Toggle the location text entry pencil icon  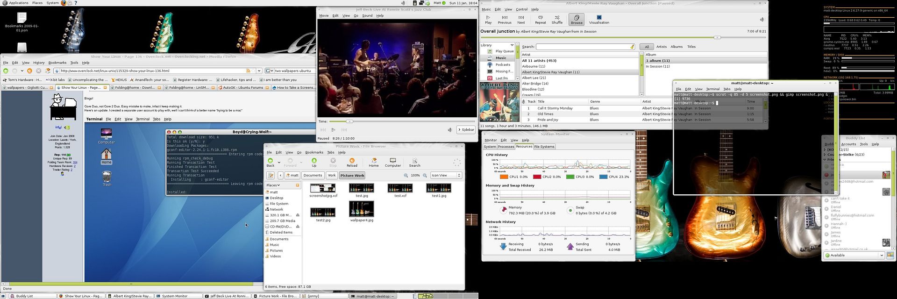point(271,175)
